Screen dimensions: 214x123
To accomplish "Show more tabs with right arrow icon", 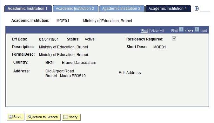I will tap(197, 9).
